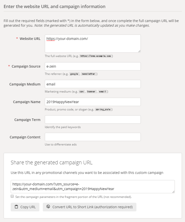Grab the Website URL textarea resize handle

click(x=139, y=51)
